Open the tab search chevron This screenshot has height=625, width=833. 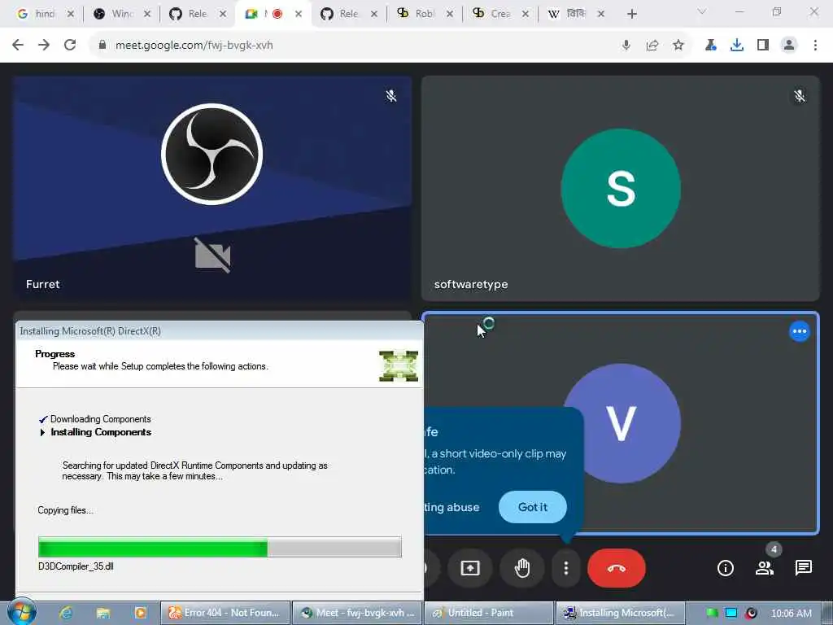click(x=702, y=11)
